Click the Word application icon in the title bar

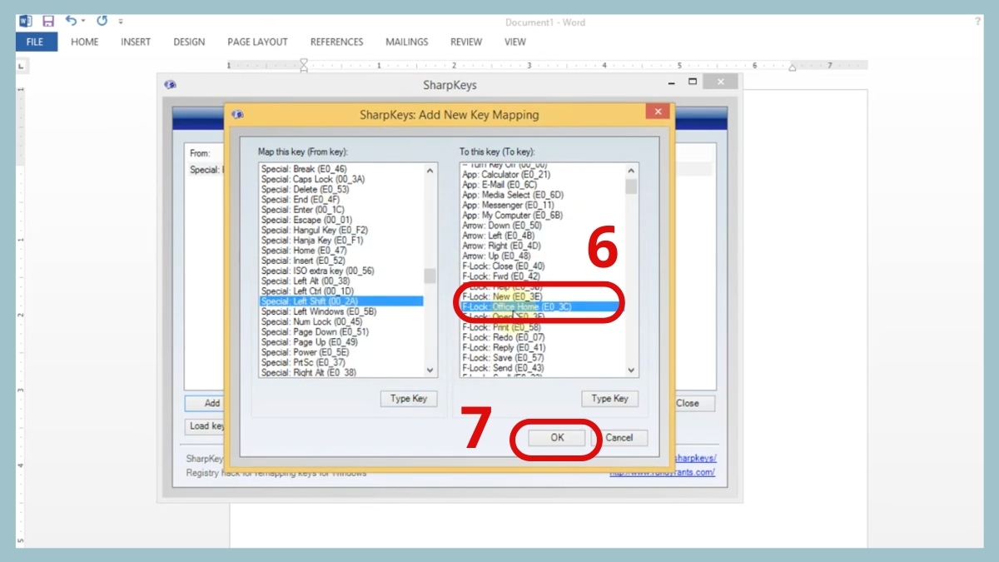click(x=25, y=21)
